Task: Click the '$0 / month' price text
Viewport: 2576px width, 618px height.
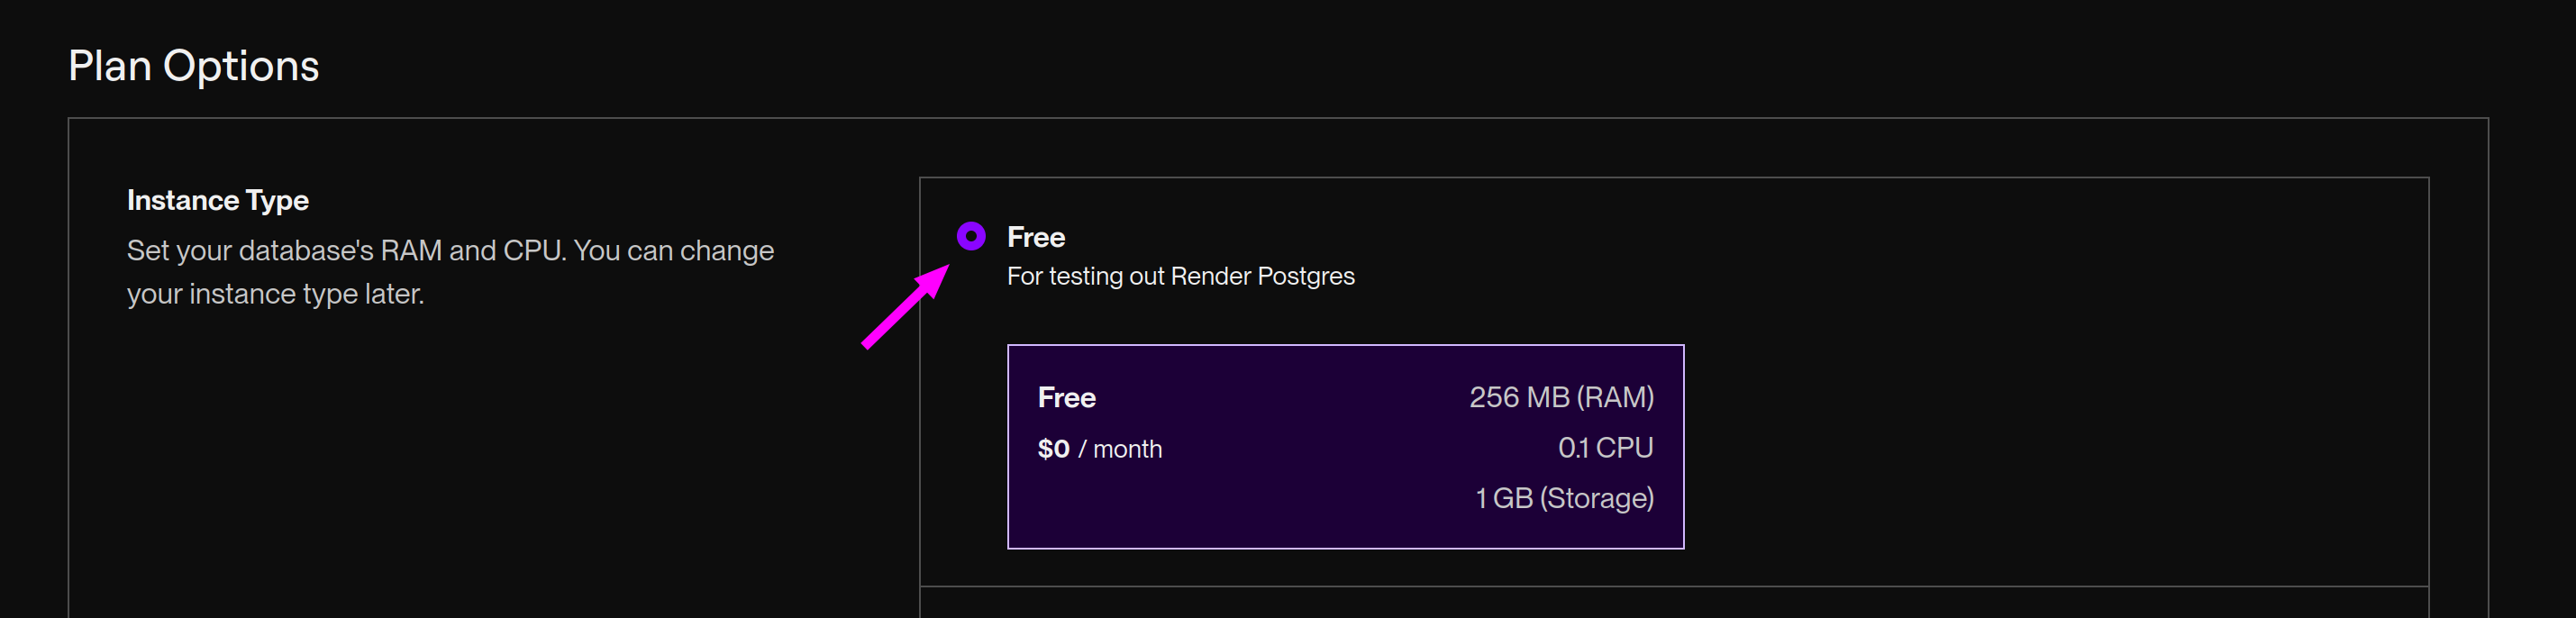Action: pos(1100,449)
